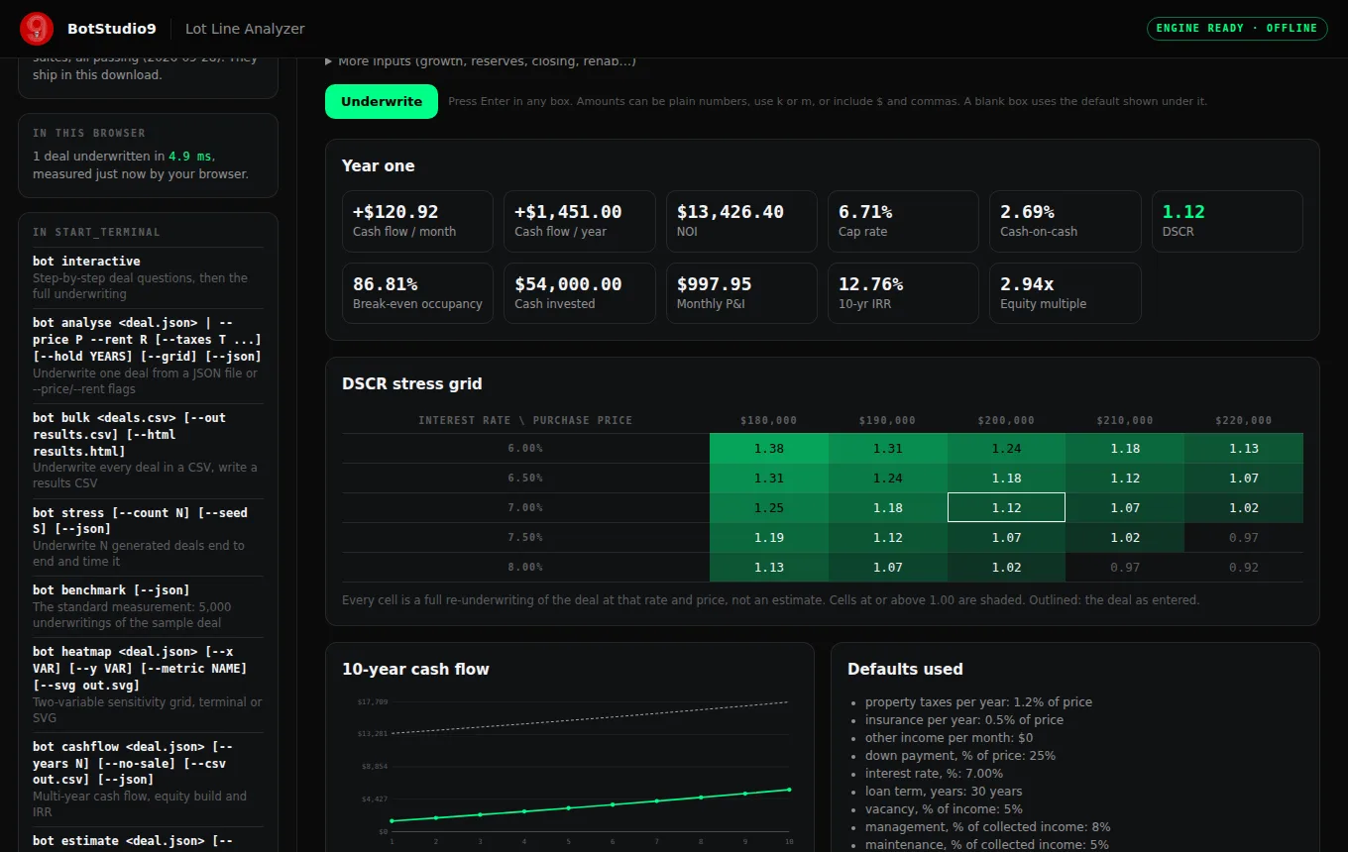
Task: Click the 1.38 stress grid cell
Action: pos(769,449)
